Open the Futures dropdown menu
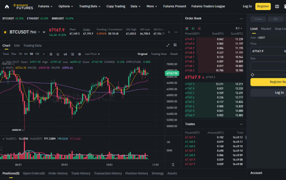 click(45, 7)
